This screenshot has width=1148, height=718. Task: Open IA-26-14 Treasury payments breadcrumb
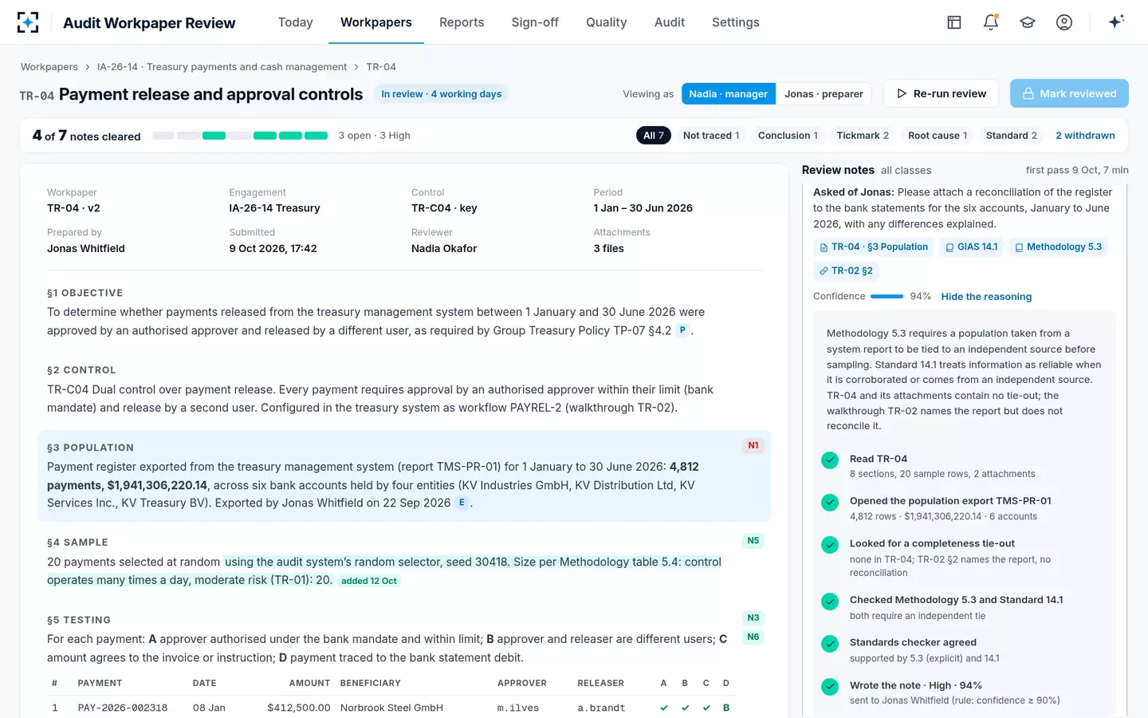[x=222, y=67]
